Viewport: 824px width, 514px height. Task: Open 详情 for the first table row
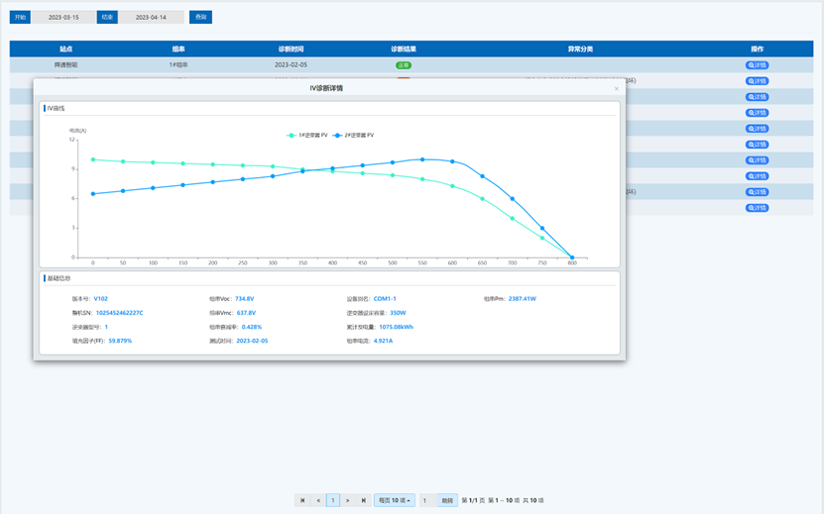[x=758, y=65]
